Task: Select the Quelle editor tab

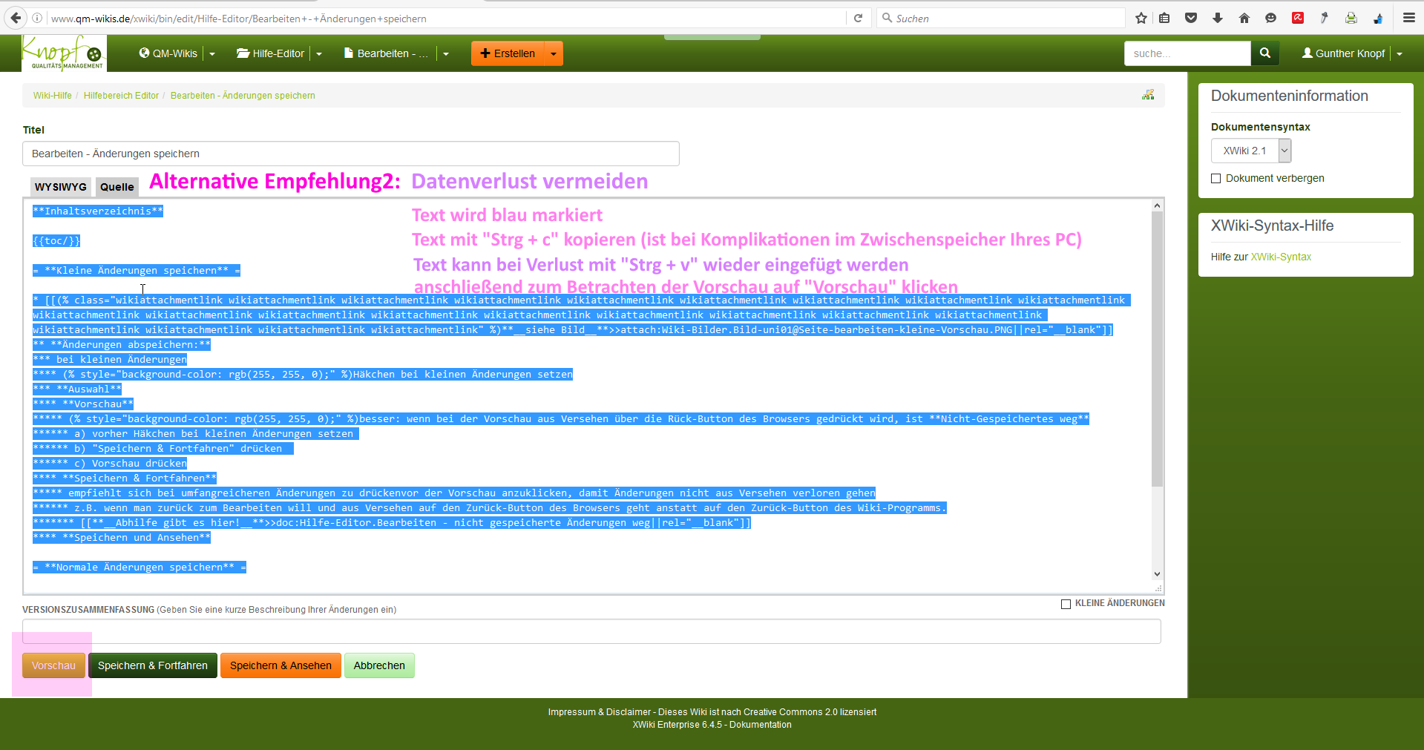Action: (x=117, y=187)
